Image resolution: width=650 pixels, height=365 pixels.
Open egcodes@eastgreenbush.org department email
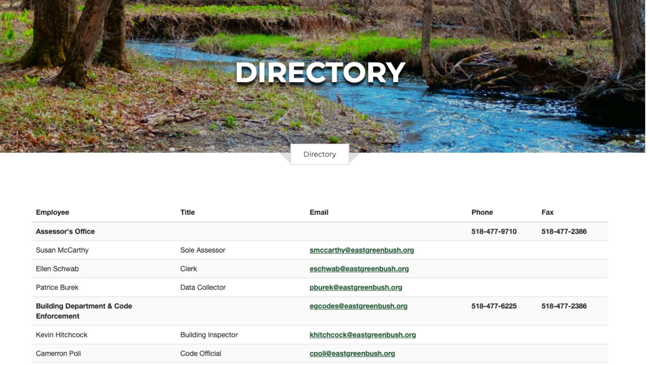[358, 306]
